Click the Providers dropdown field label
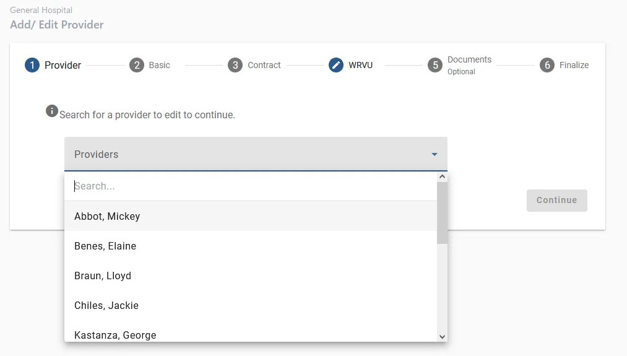 point(97,154)
